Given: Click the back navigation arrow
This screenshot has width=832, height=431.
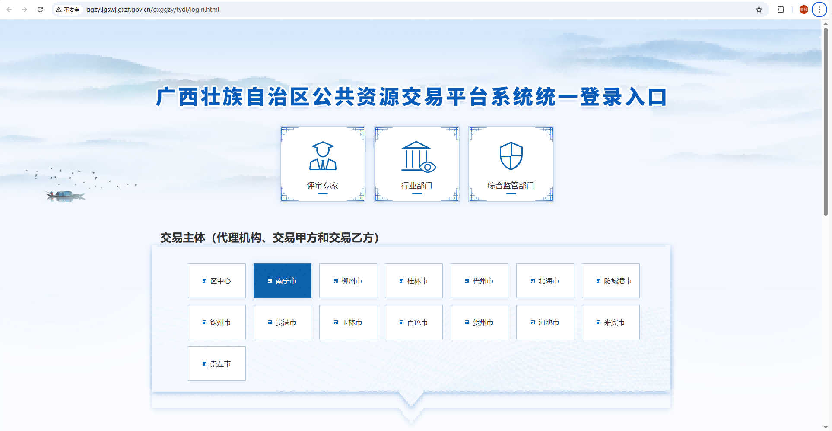Looking at the screenshot, I should [9, 9].
